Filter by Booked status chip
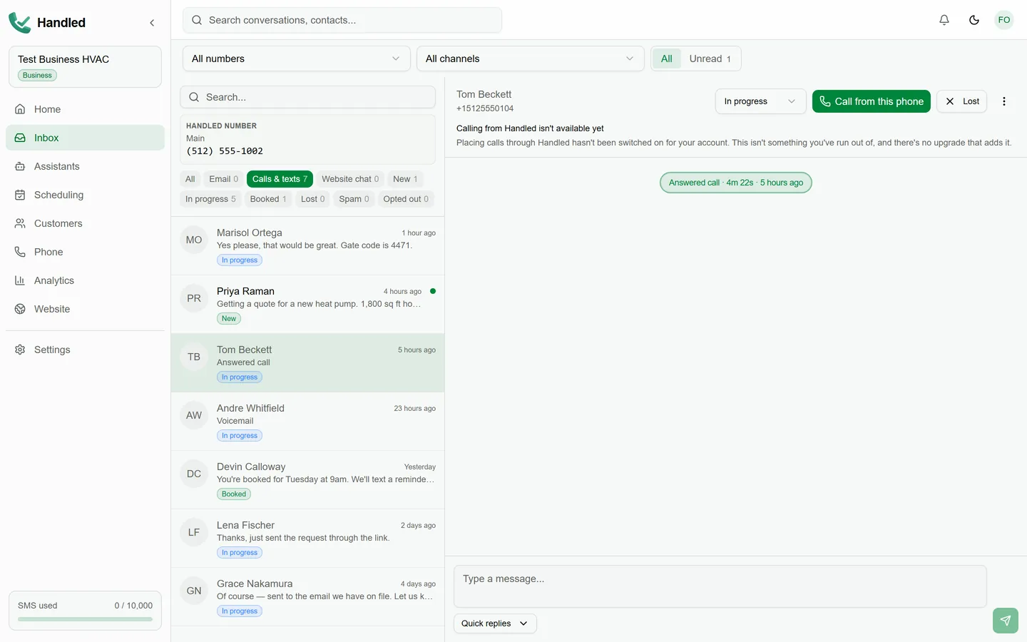This screenshot has width=1027, height=642. [268, 199]
